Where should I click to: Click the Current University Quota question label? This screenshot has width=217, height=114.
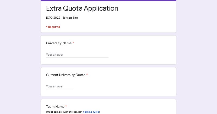pos(66,75)
